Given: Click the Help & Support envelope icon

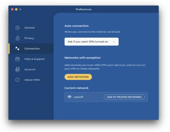Looking at the screenshot, I should 17,59.
